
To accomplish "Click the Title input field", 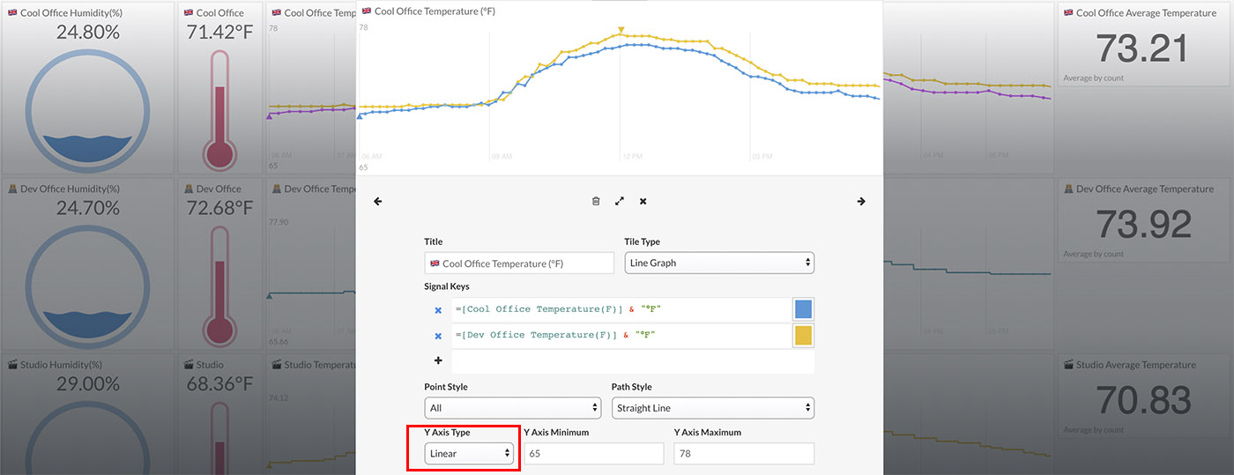I will click(519, 263).
